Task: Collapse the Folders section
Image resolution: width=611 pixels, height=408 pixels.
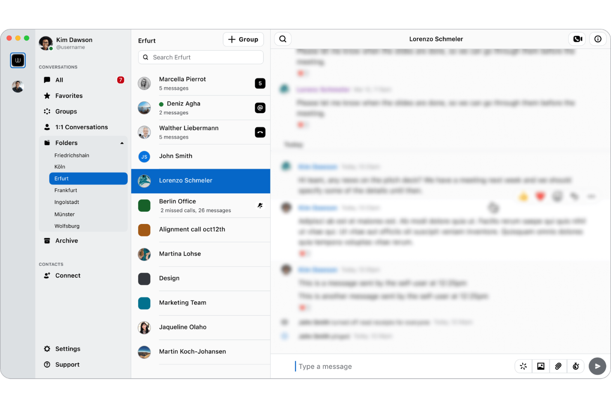Action: (x=122, y=143)
